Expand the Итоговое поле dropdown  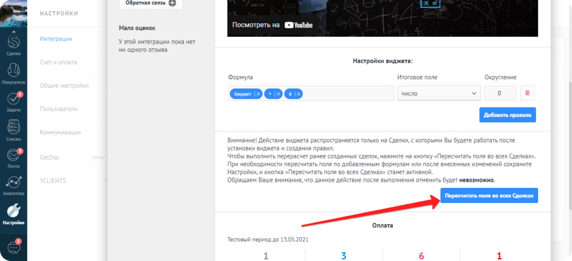[438, 94]
